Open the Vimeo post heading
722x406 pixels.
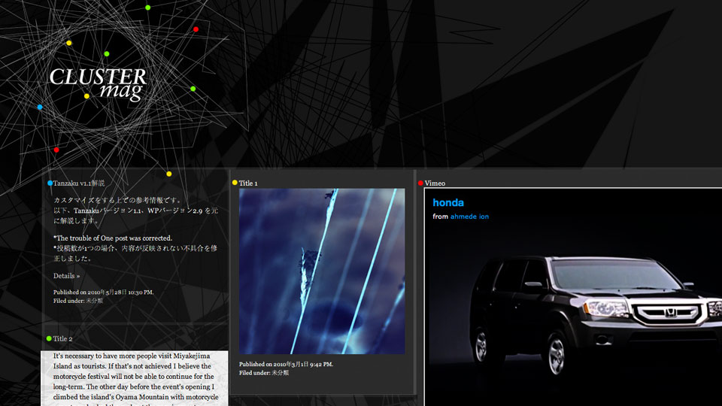pos(435,183)
